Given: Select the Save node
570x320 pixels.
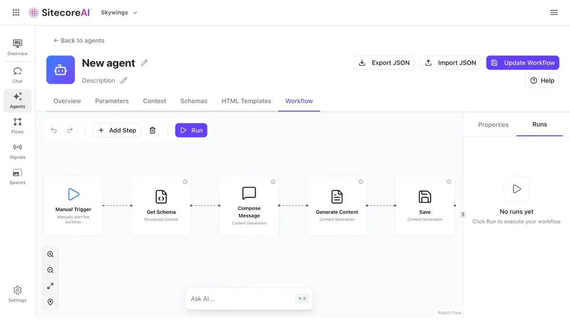Looking at the screenshot, I should pyautogui.click(x=425, y=206).
